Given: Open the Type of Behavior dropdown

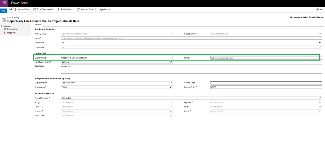Looking at the screenshot, I should (x=191, y=98).
